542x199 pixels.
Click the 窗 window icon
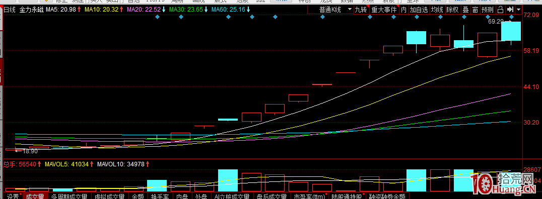tap(476, 10)
